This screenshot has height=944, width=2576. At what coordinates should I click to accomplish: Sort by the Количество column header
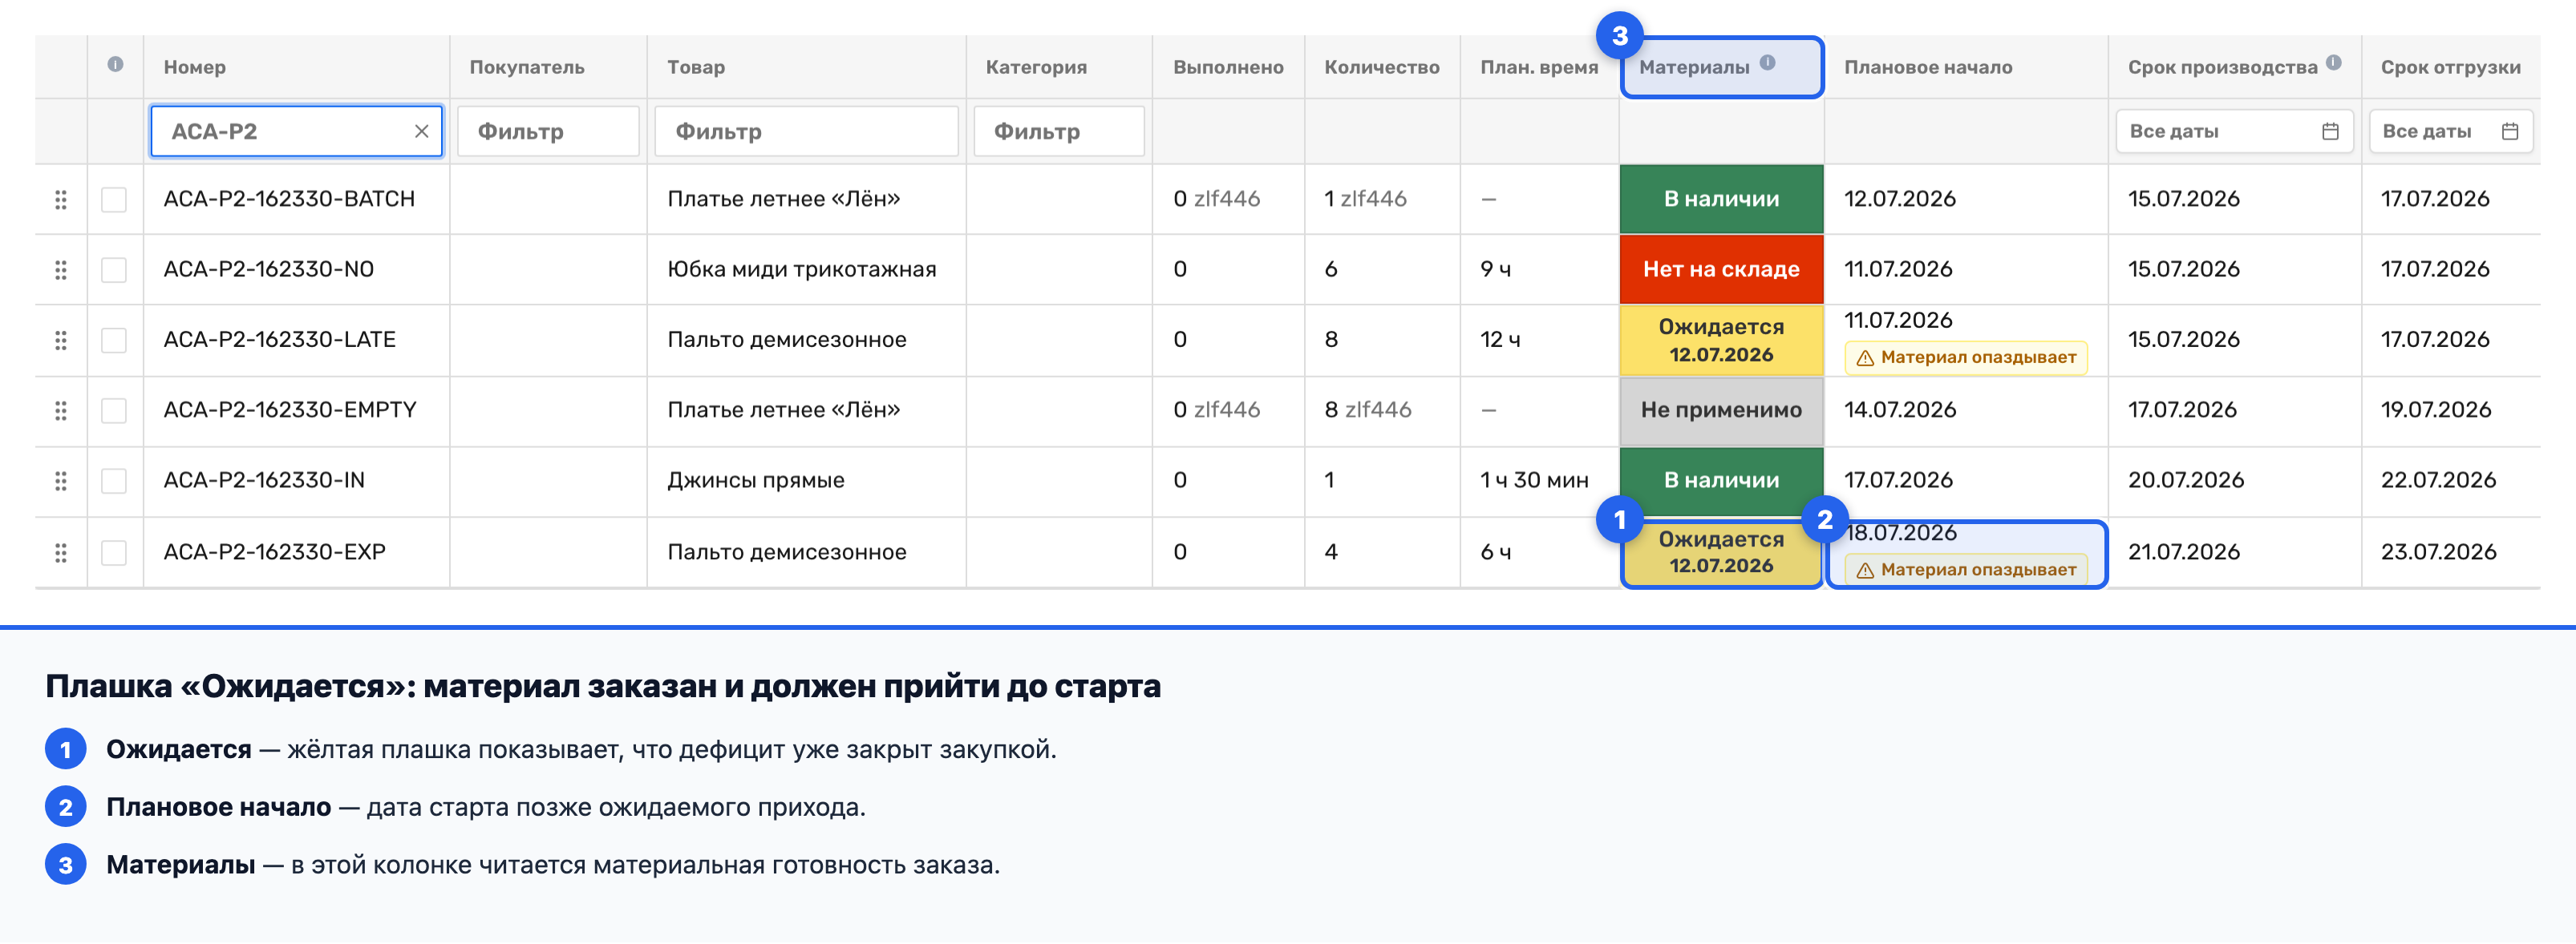pyautogui.click(x=1382, y=67)
